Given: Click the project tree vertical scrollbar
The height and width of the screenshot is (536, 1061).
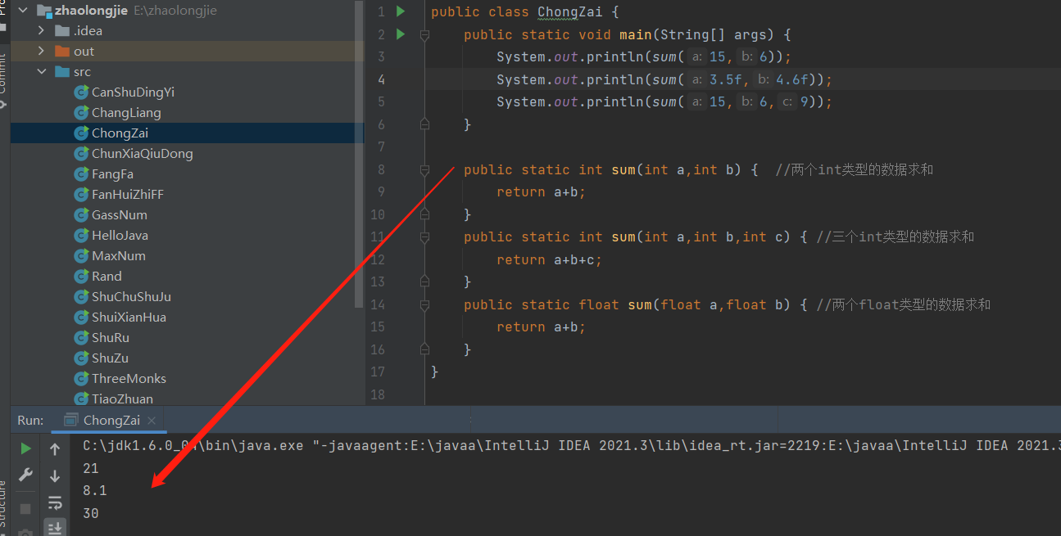Looking at the screenshot, I should 358,154.
